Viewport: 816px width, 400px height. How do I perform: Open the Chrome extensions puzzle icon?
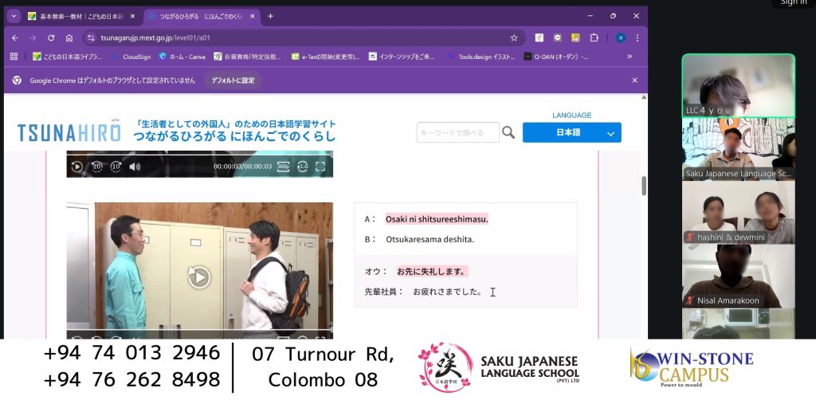pos(594,37)
